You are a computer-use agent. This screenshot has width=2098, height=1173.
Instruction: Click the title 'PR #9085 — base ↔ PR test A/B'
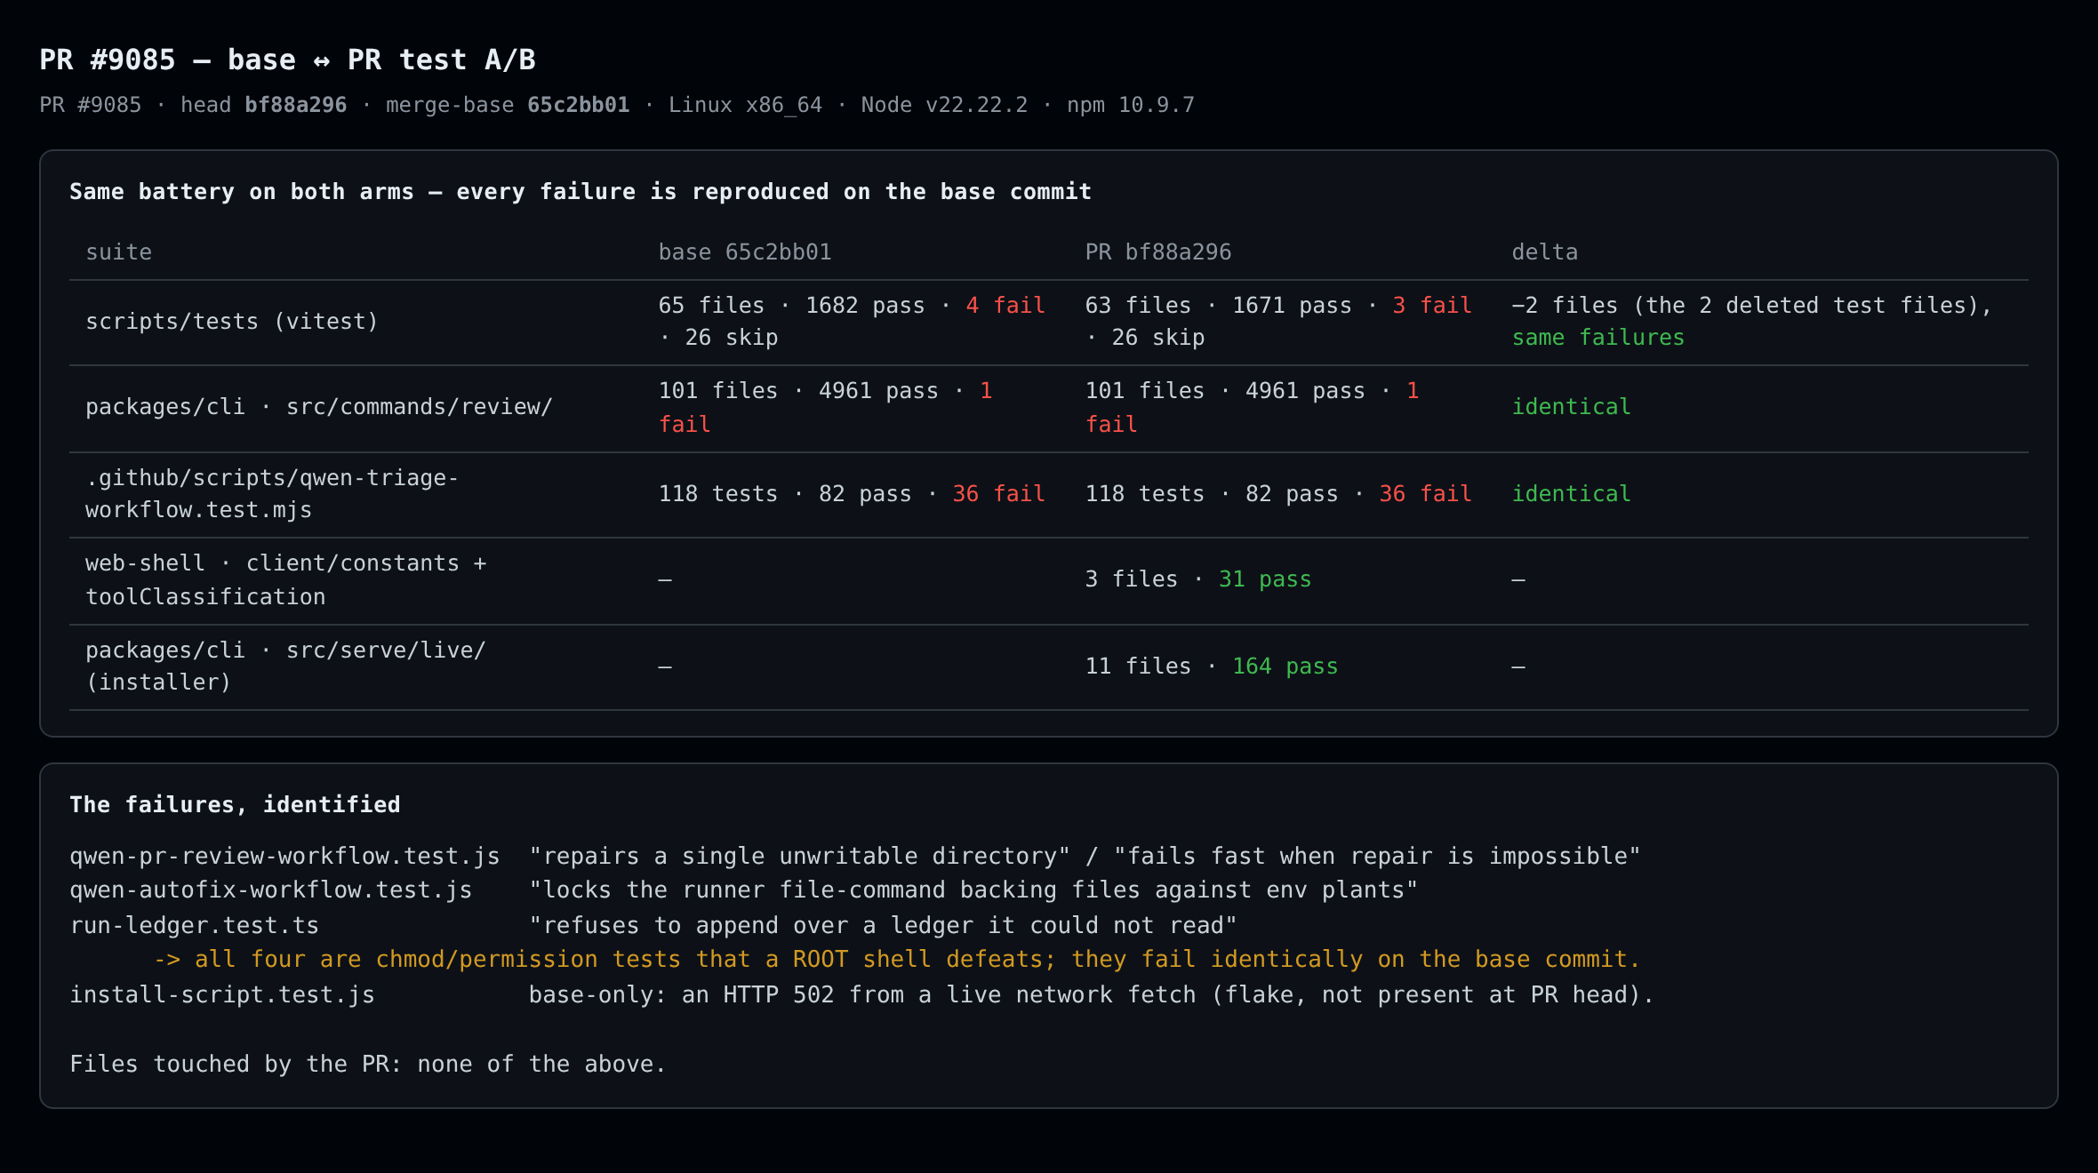click(287, 60)
